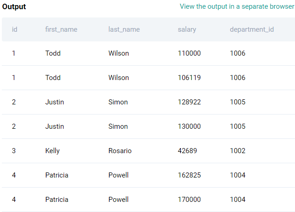Click the department_id column header
Image resolution: width=295 pixels, height=212 pixels.
(252, 29)
